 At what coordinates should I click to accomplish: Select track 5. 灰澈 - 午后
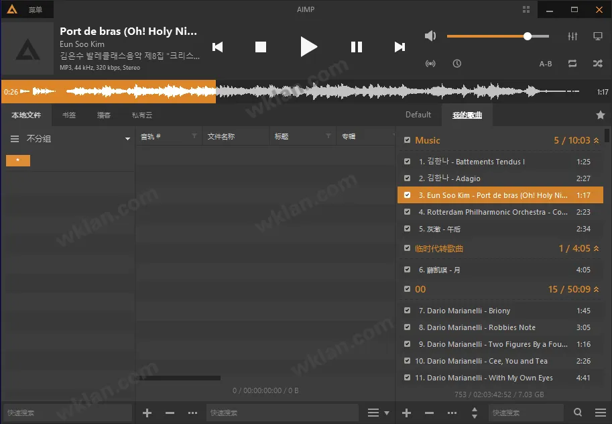(x=500, y=229)
